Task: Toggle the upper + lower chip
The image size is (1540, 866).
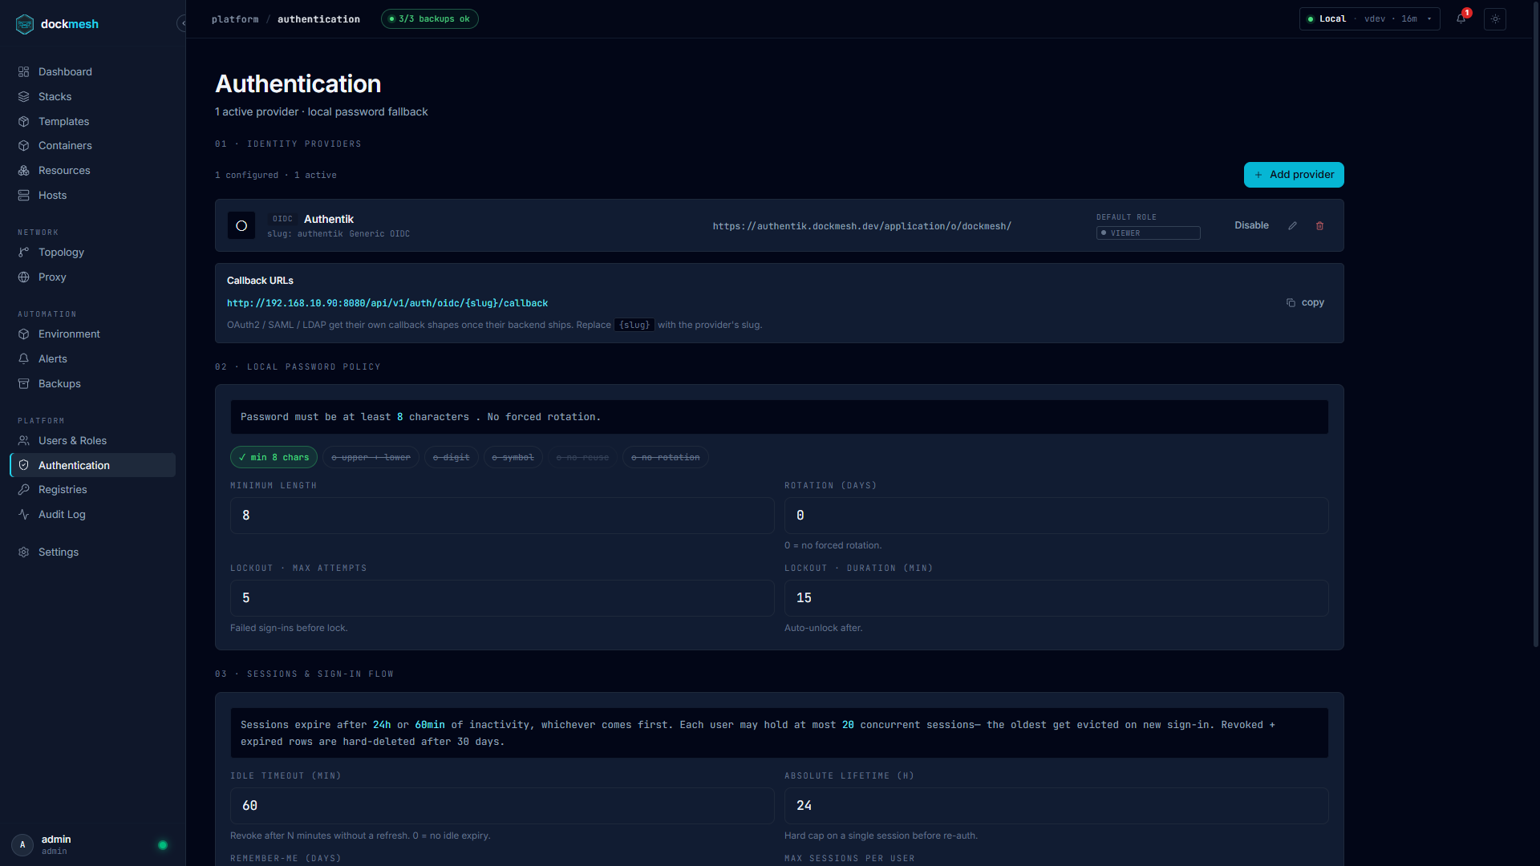Action: coord(371,457)
